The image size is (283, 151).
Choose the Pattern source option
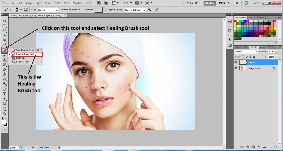tap(83, 10)
